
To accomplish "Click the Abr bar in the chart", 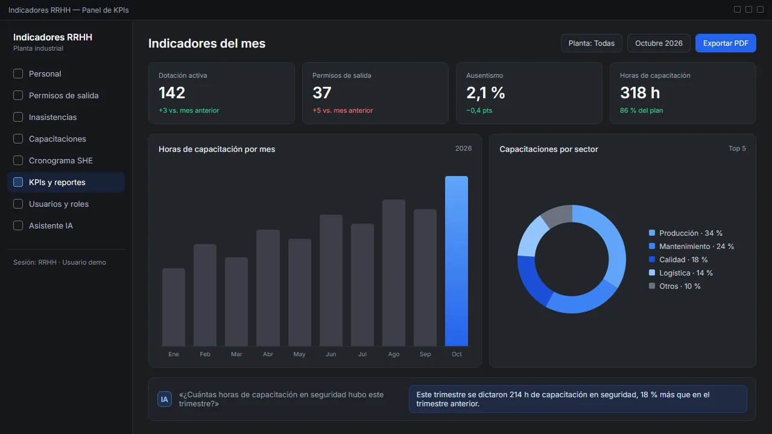I will [268, 288].
